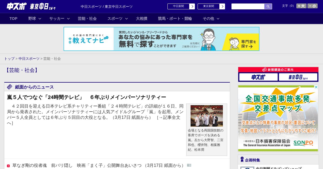Select the 大相撲 menu item
The image size is (323, 169).
click(142, 19)
